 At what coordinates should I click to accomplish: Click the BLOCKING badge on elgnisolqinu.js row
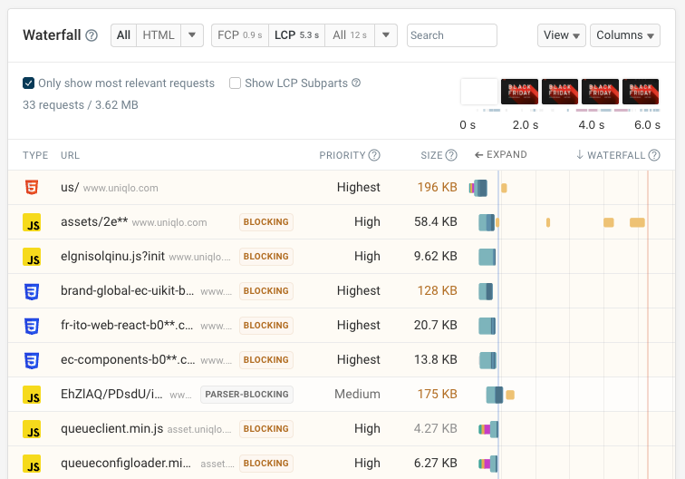[x=265, y=257]
